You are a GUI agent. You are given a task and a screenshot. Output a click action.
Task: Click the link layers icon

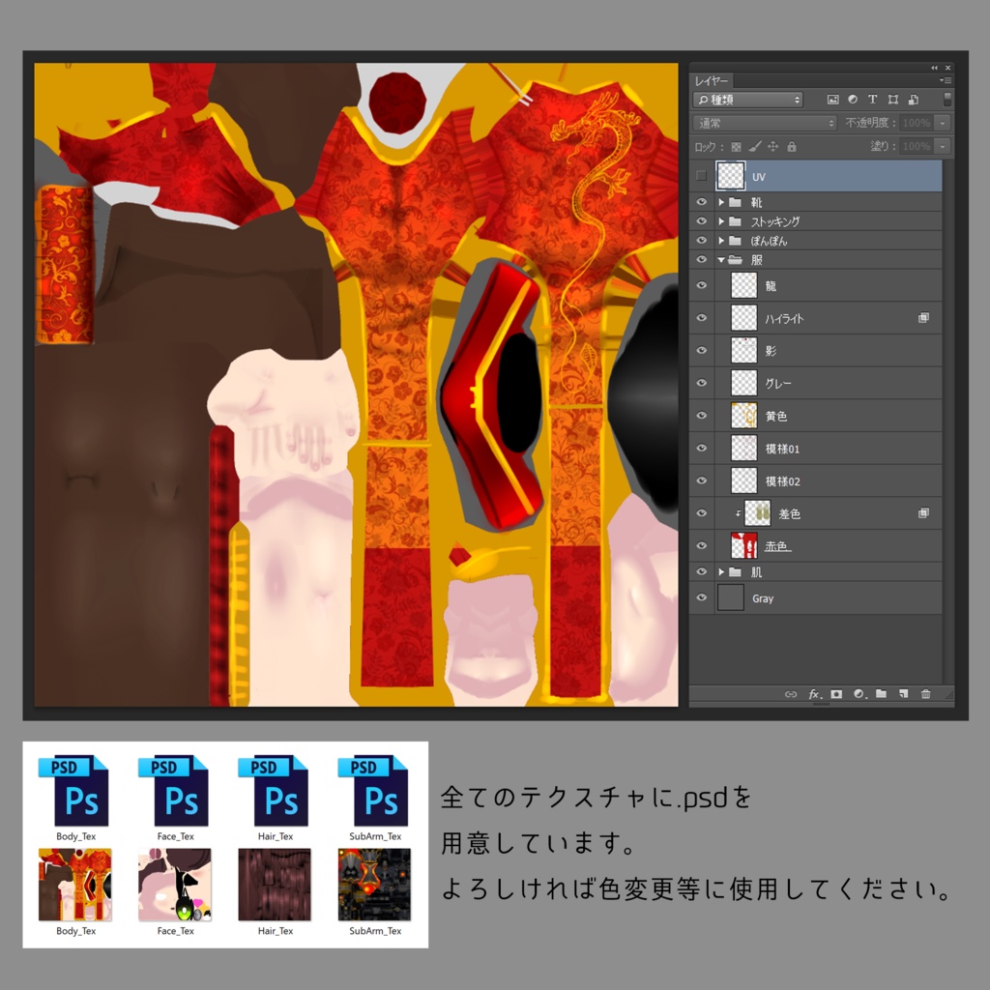[x=791, y=693]
